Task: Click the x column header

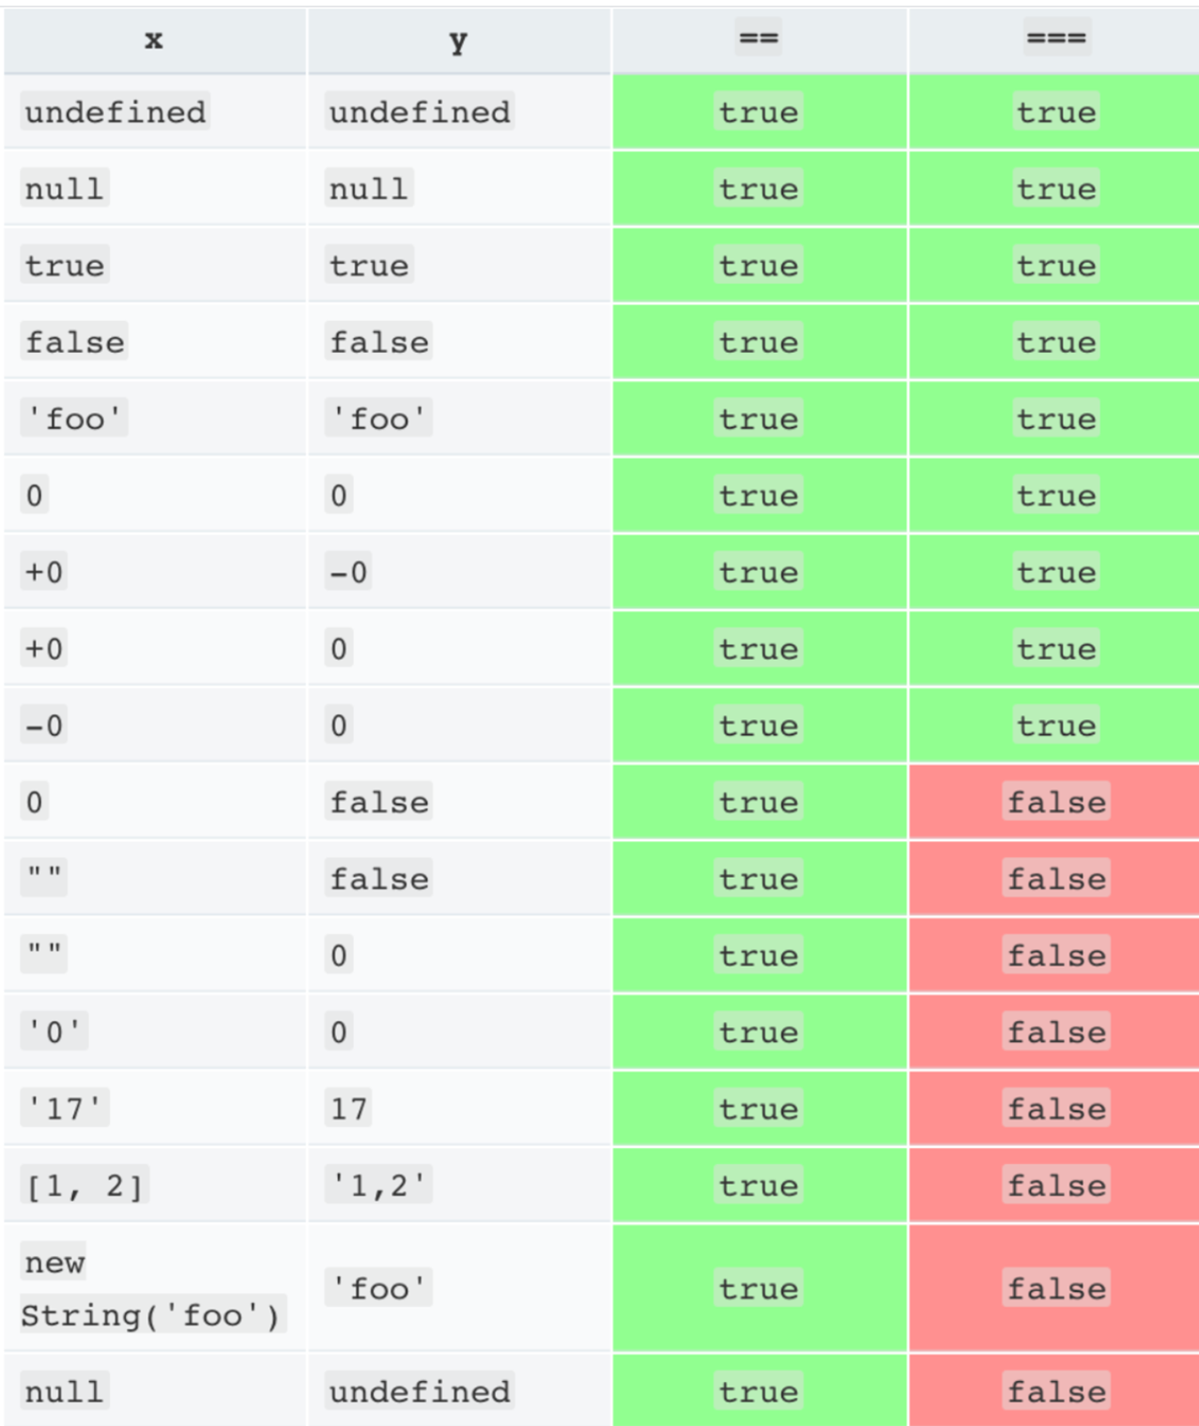Action: [x=154, y=40]
